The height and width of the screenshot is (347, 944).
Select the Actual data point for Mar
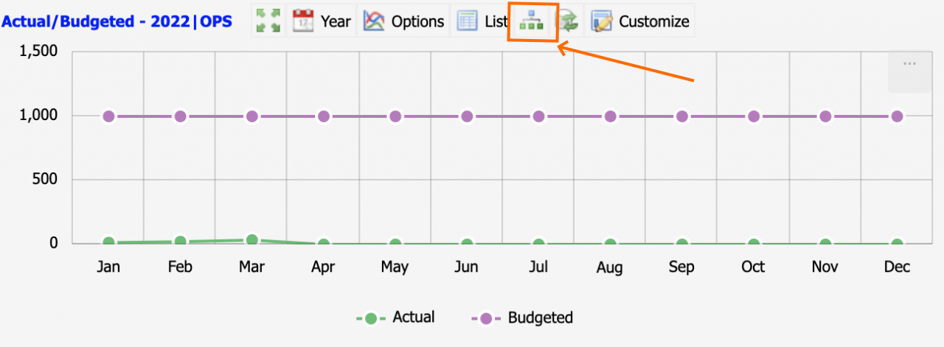point(252,239)
